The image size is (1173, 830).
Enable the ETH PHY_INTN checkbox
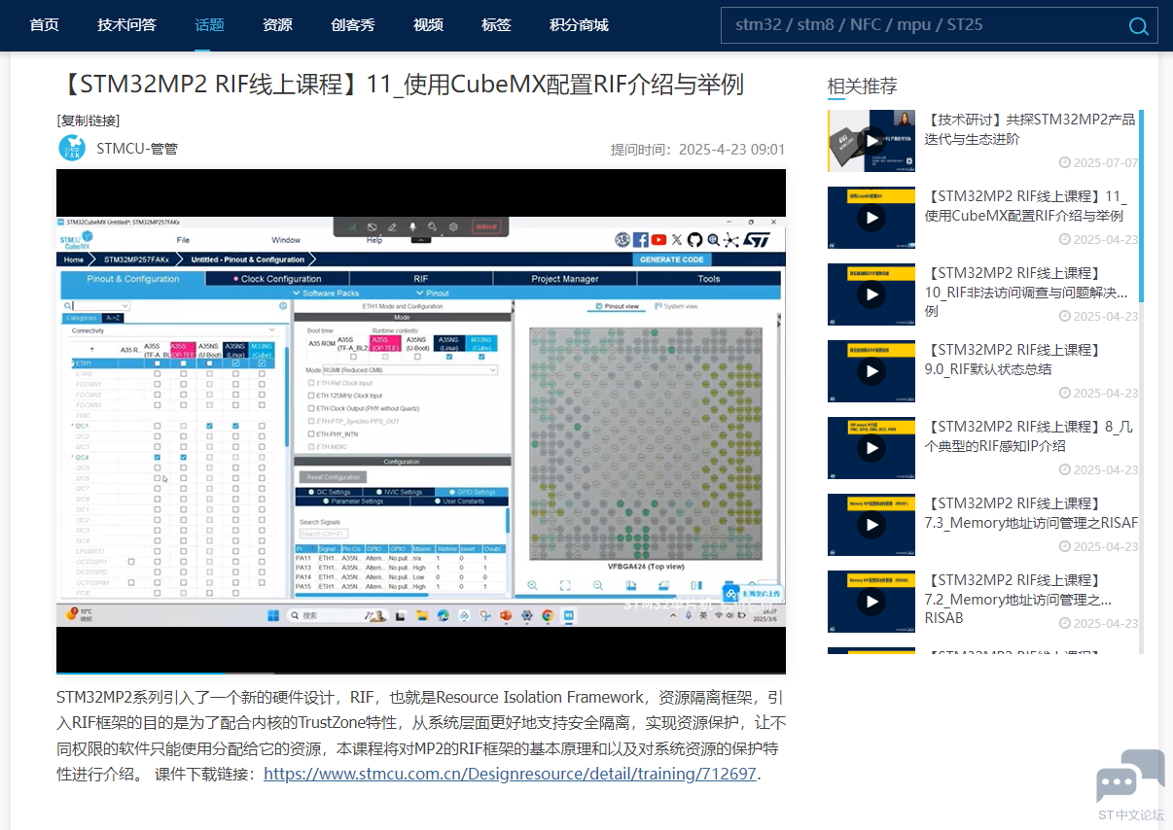(x=311, y=434)
